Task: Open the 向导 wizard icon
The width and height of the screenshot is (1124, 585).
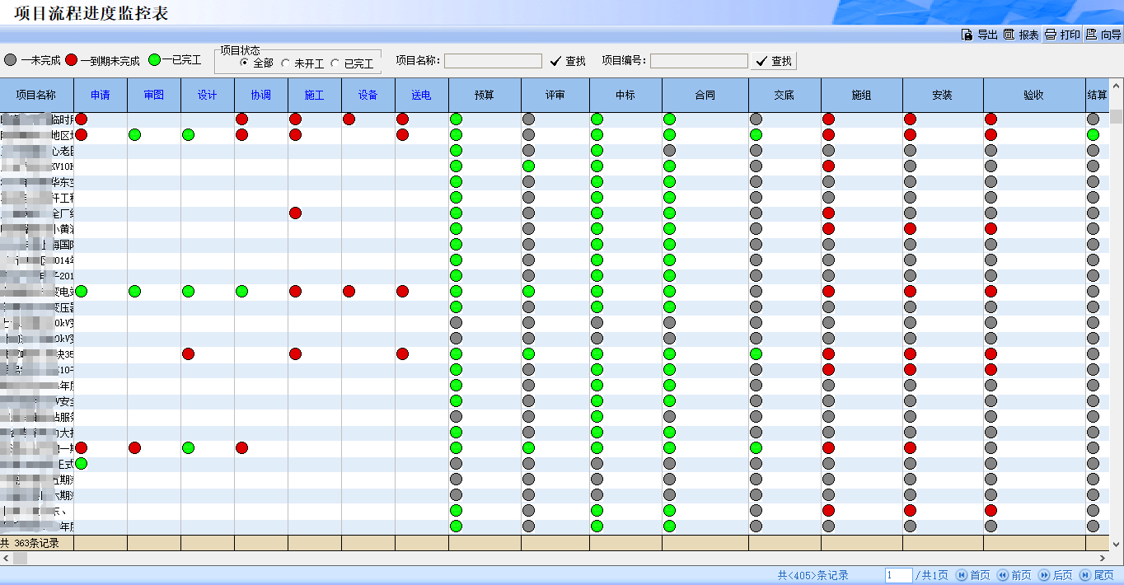Action: (x=1091, y=35)
